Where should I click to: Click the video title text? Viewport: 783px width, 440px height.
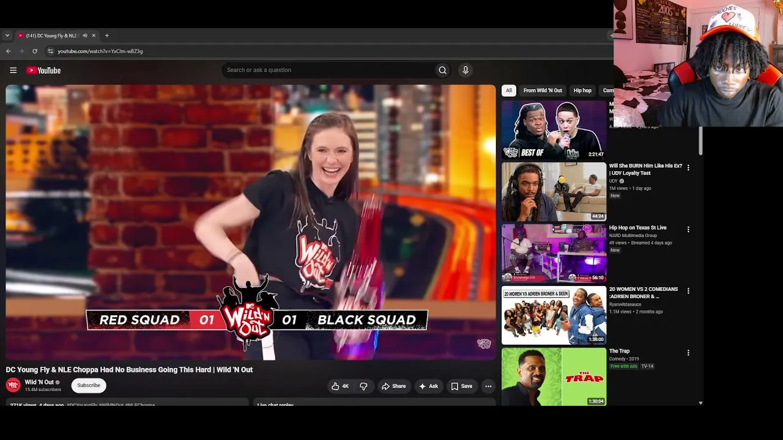tap(129, 370)
